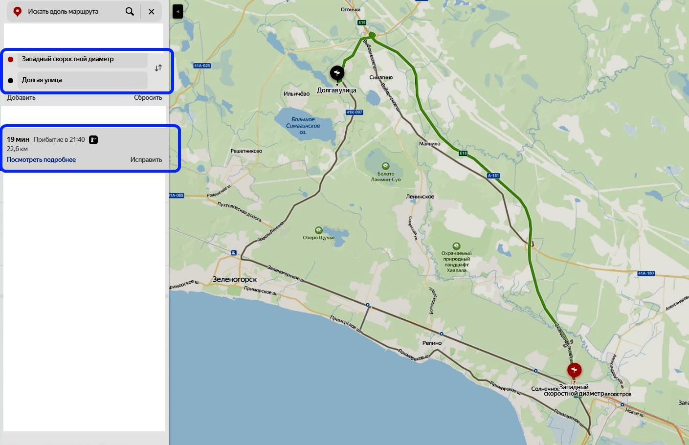The width and height of the screenshot is (689, 445).
Task: Click the Зеленогорск railway station icon
Action: [234, 252]
